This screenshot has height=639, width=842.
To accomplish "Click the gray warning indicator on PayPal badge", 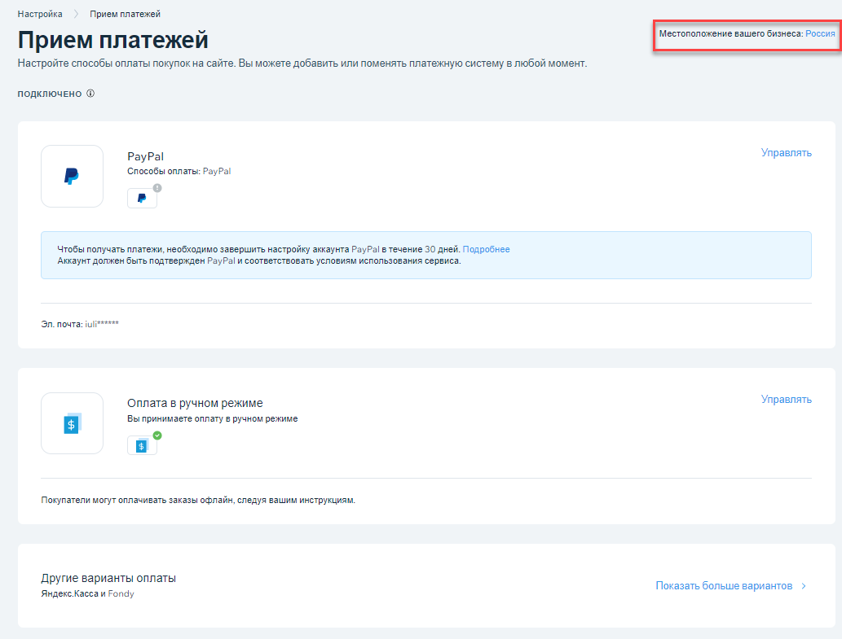I will 157,188.
